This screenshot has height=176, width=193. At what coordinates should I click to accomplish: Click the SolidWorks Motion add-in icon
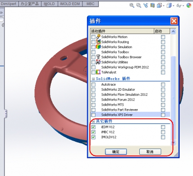point(98,37)
